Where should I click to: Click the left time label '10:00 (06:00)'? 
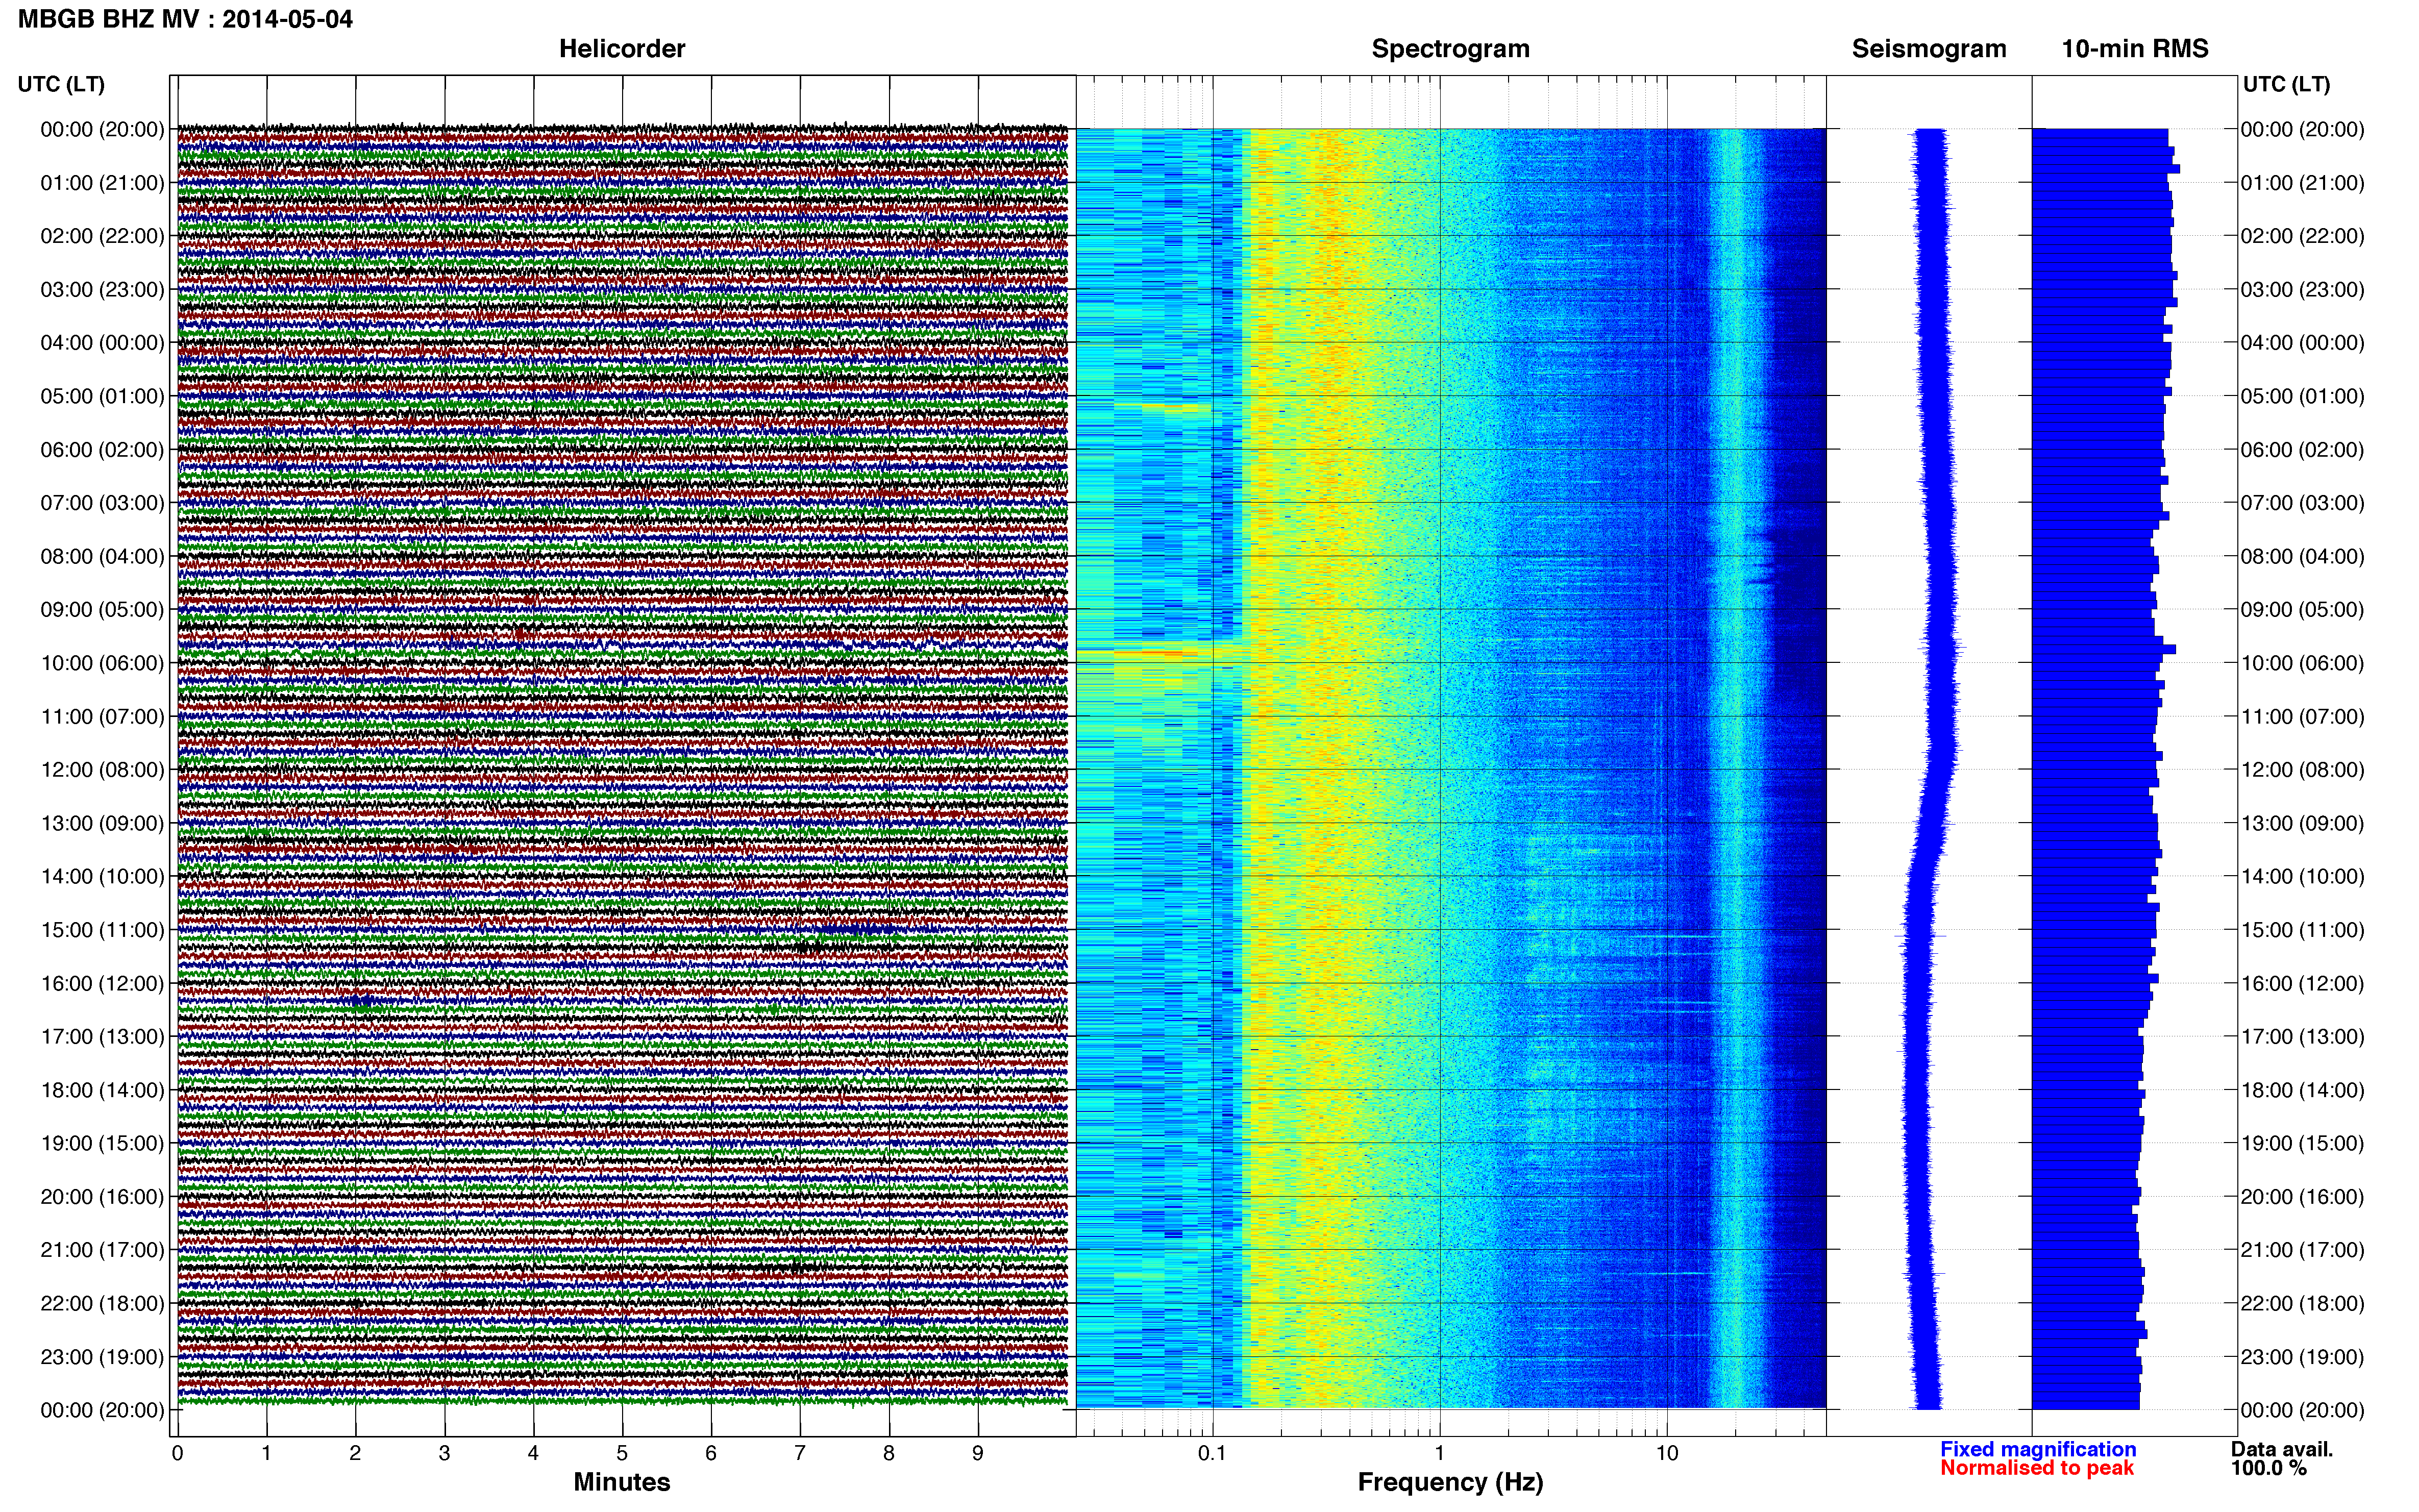(x=102, y=663)
